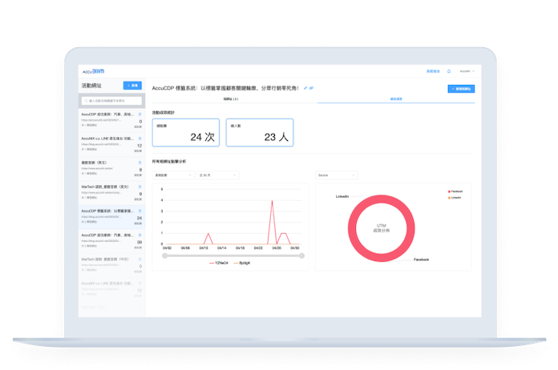Screen dimensions: 558x370
Task: Click the small icon on the AccuCDP row showing 39
Action: (x=139, y=235)
